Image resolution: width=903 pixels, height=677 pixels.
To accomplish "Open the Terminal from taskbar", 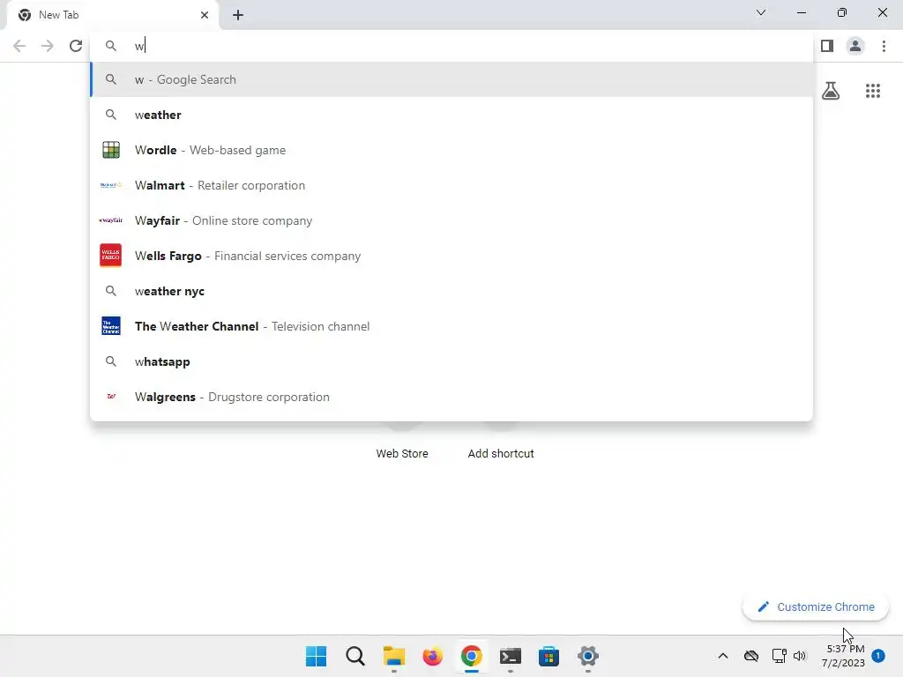I will [511, 656].
